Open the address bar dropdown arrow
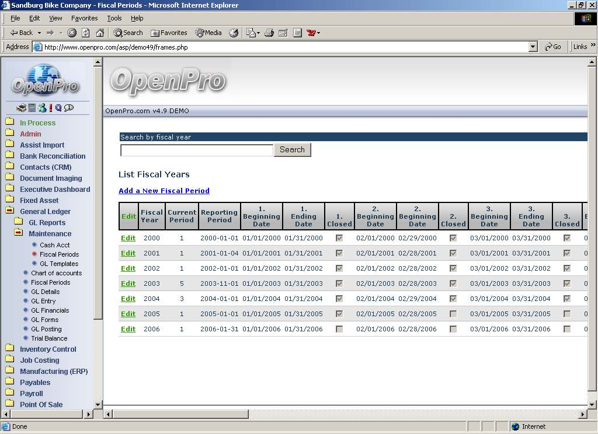The height and width of the screenshot is (434, 598). pos(533,47)
